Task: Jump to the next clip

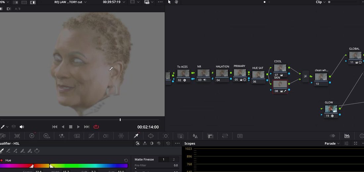Action: pyautogui.click(x=87, y=127)
